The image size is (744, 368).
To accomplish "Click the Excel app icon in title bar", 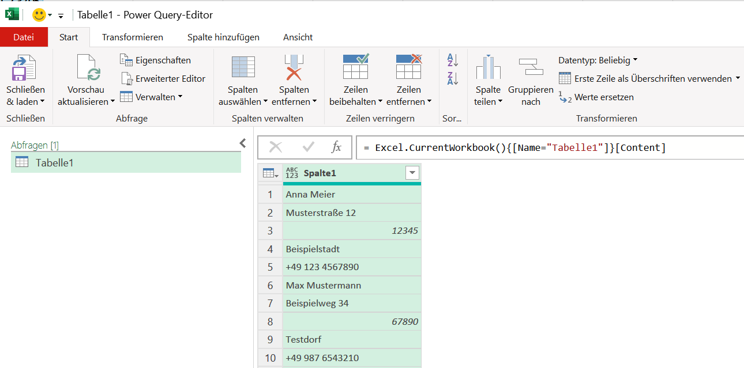I will [x=12, y=14].
